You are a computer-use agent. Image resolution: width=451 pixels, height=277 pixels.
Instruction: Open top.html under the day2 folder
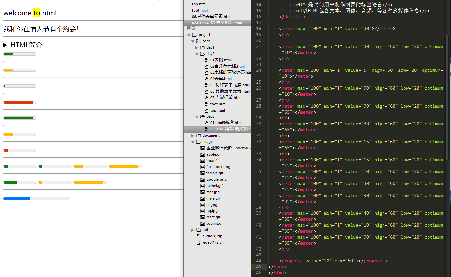217,110
